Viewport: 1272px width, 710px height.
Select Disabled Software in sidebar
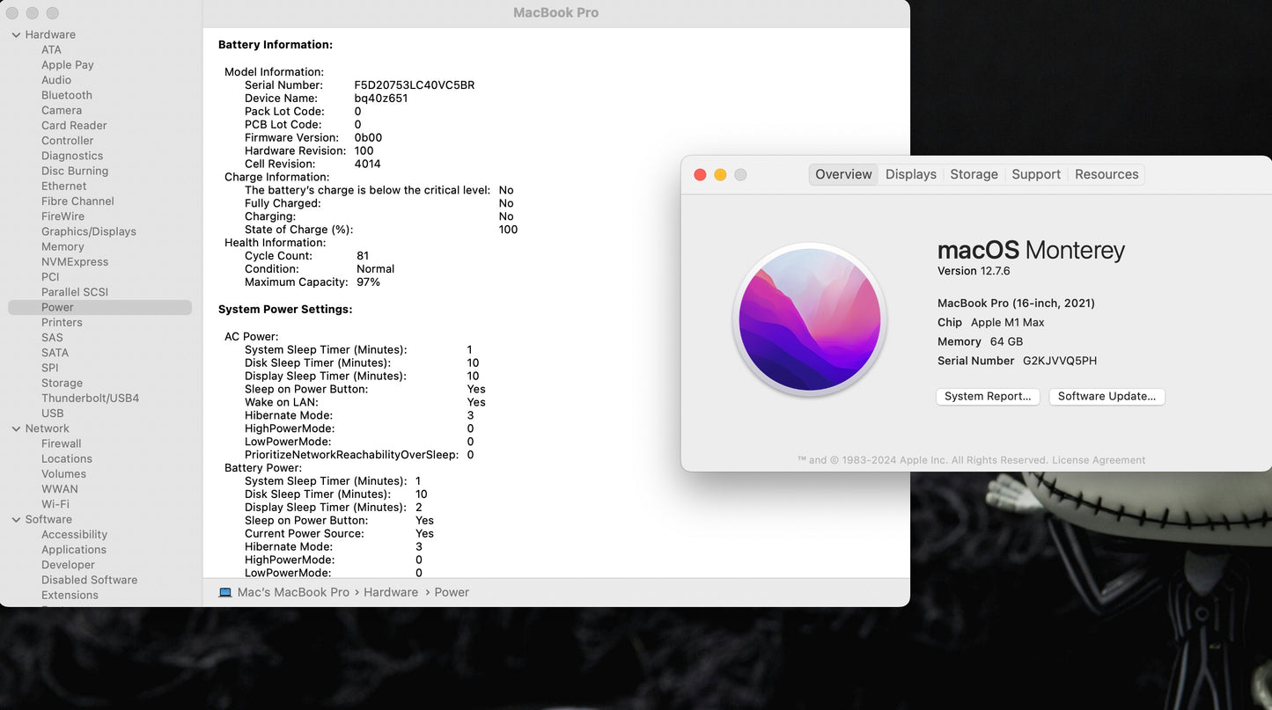(89, 581)
